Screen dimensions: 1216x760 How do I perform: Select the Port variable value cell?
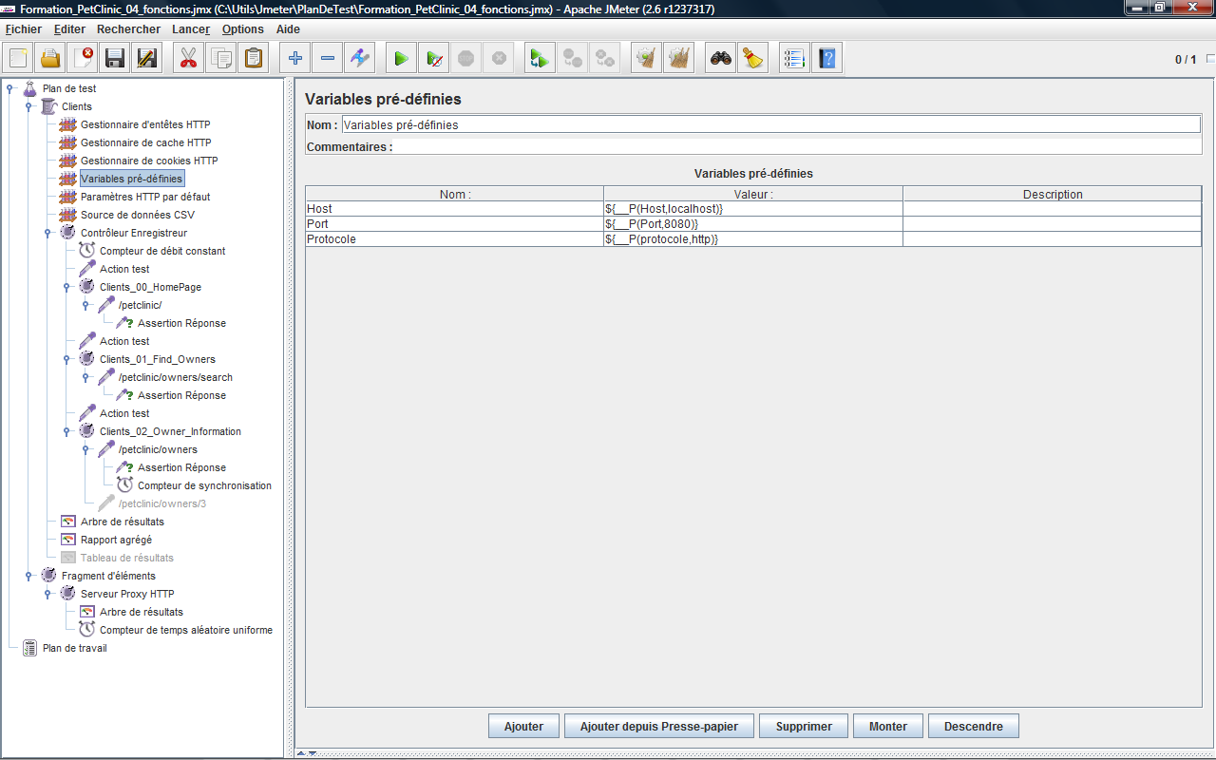pos(752,224)
